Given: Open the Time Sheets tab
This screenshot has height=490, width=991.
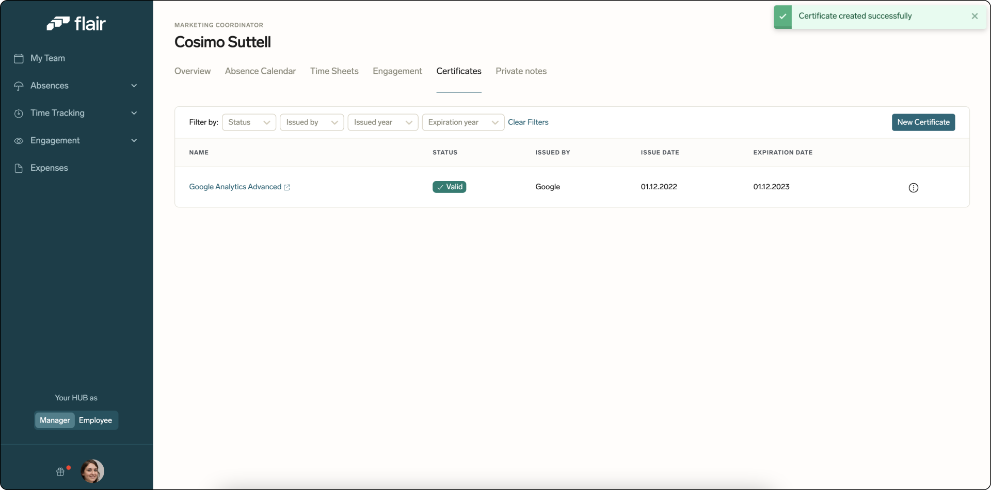Looking at the screenshot, I should (334, 71).
